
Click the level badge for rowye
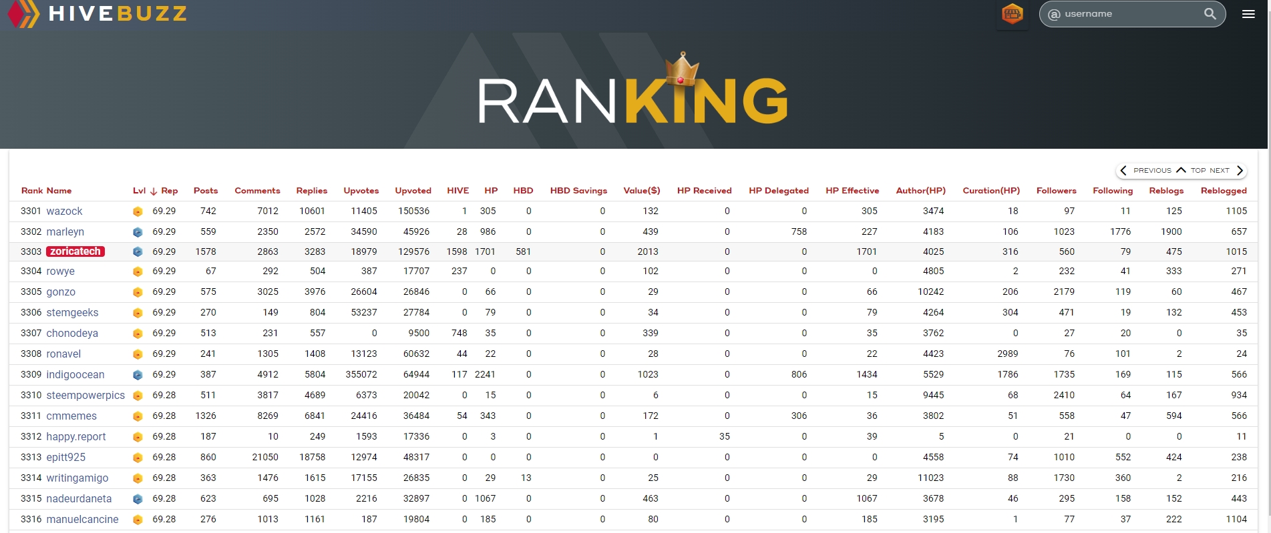point(138,272)
